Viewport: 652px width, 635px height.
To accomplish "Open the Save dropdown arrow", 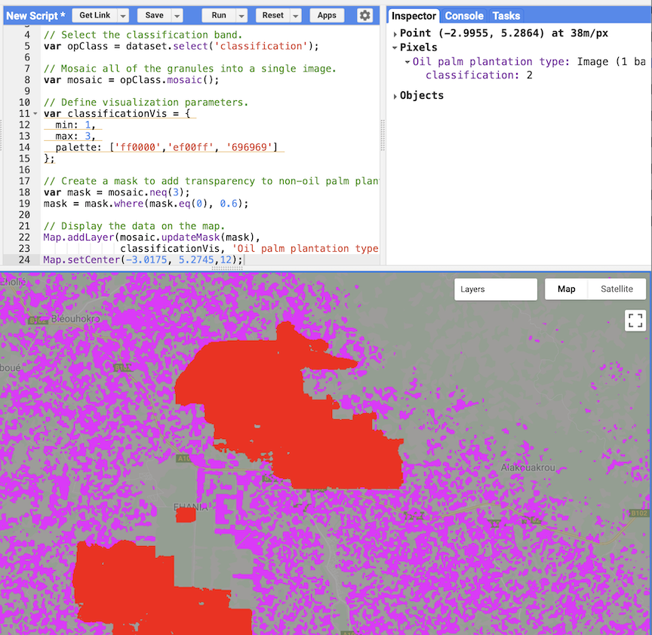I will [x=177, y=16].
